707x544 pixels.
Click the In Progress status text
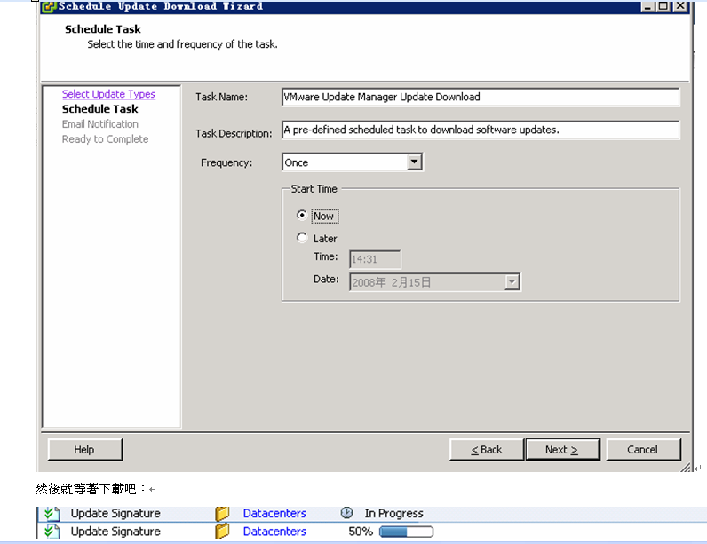click(x=394, y=513)
